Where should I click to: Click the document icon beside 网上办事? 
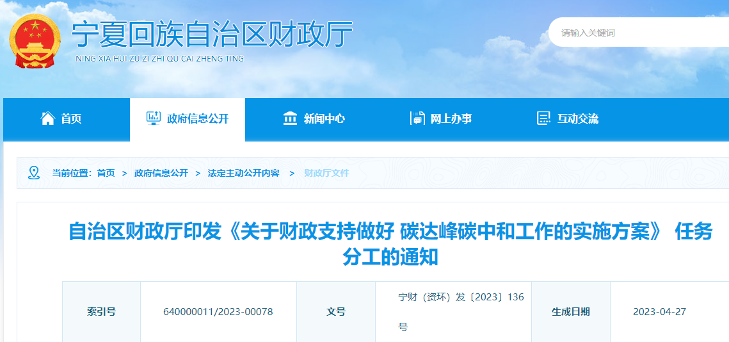(417, 118)
